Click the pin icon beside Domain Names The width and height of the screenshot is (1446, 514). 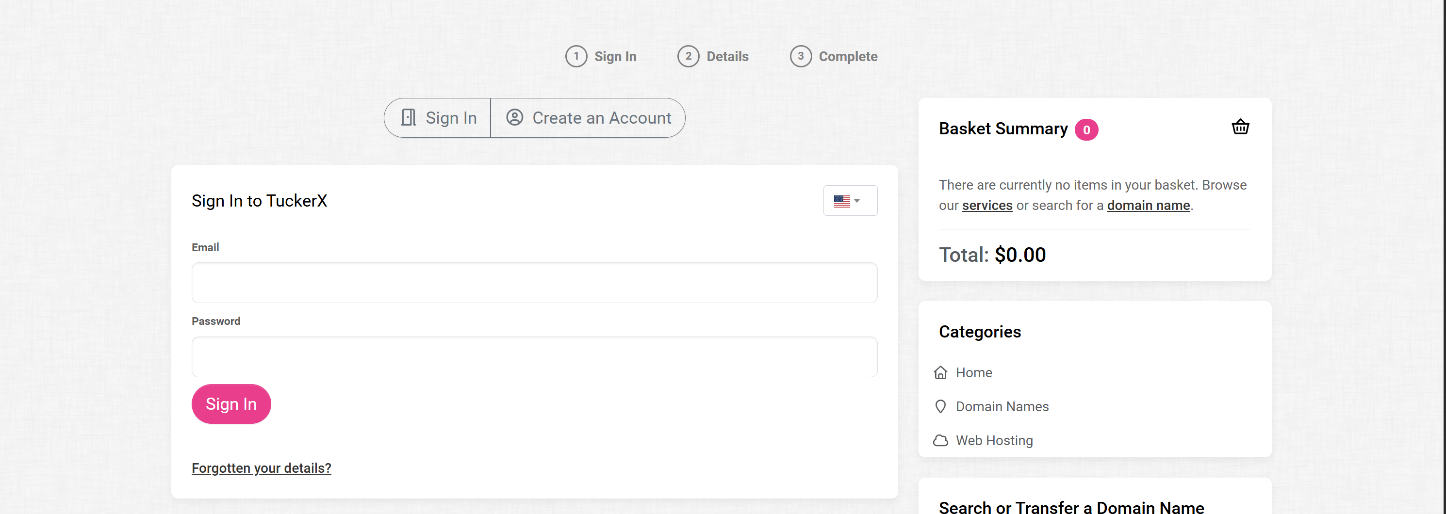coord(940,407)
